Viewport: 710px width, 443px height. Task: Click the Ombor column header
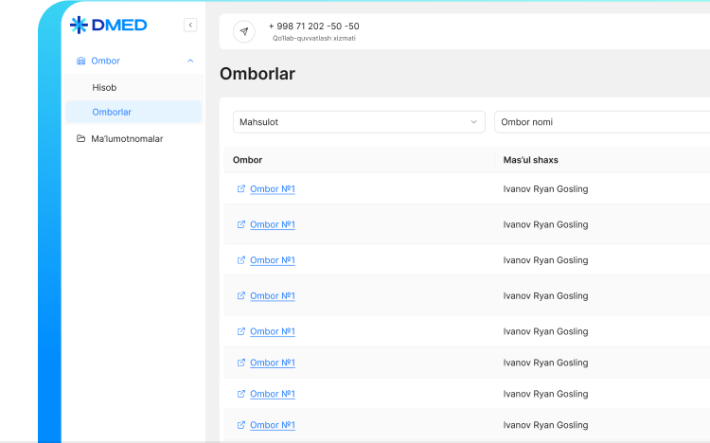pyautogui.click(x=248, y=160)
